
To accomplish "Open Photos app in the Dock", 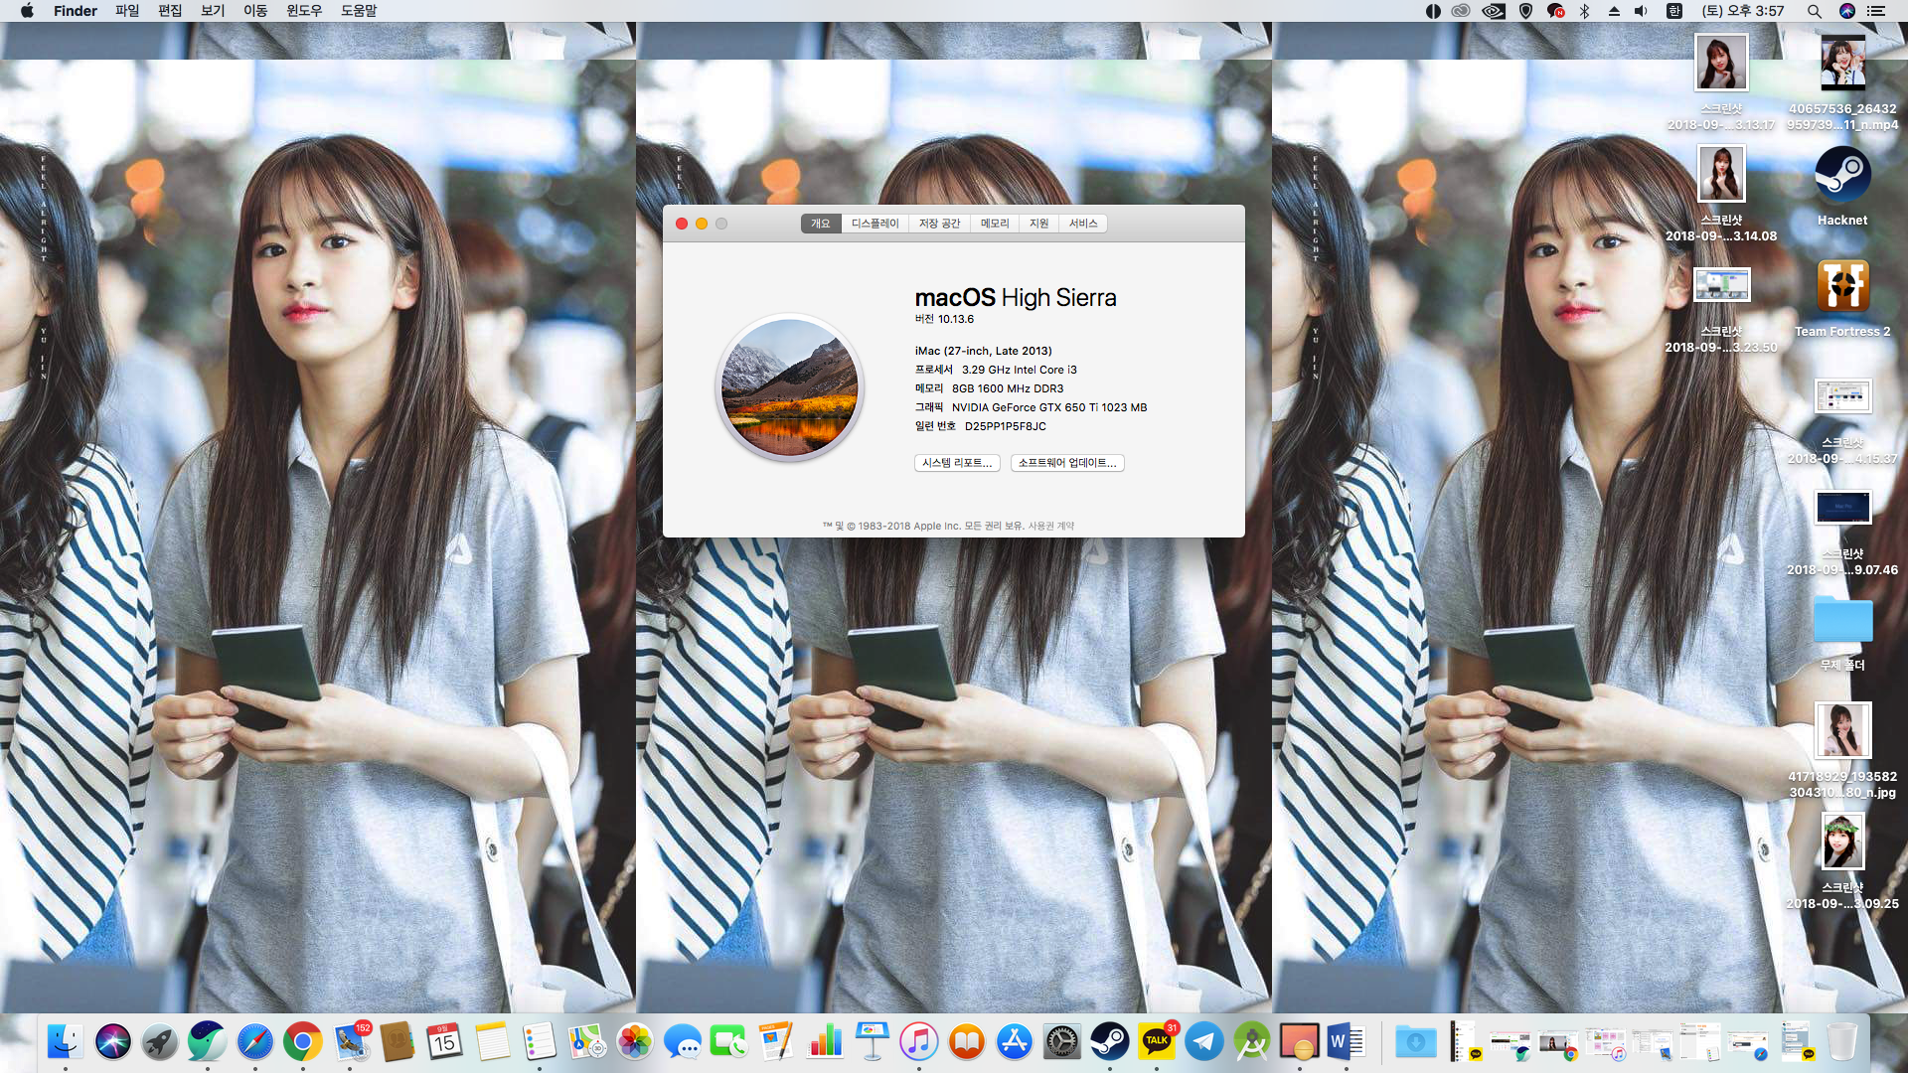I will (635, 1041).
